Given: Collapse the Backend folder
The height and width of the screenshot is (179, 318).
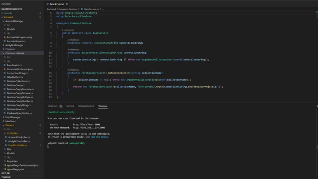Looking at the screenshot, I should (8, 17).
